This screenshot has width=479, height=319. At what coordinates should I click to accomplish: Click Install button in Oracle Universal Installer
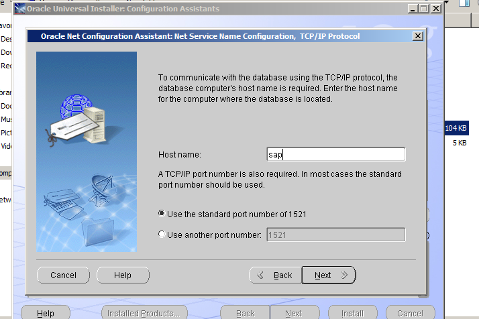pos(352,313)
